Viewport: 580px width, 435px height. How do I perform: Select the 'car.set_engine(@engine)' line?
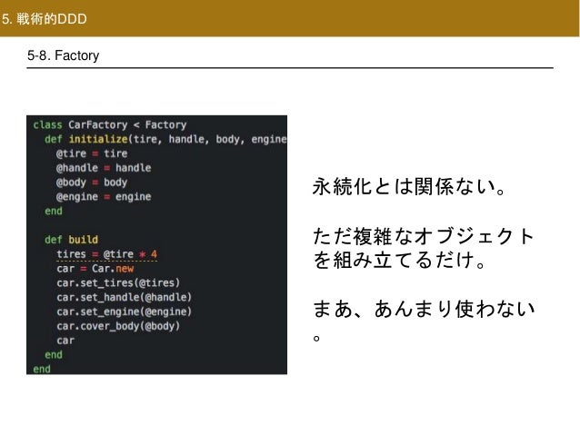pyautogui.click(x=124, y=311)
